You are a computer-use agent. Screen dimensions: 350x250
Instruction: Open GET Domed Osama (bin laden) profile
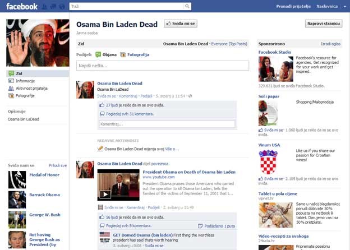(142, 235)
